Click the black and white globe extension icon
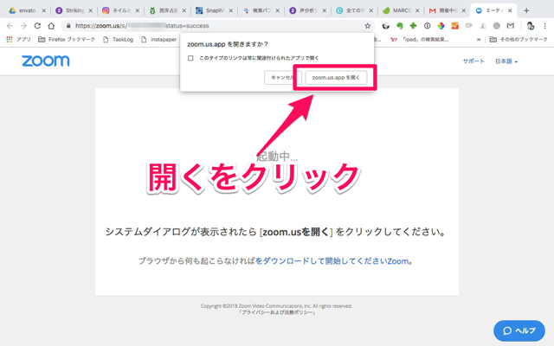Screen dimensions: 554x346 point(386,26)
